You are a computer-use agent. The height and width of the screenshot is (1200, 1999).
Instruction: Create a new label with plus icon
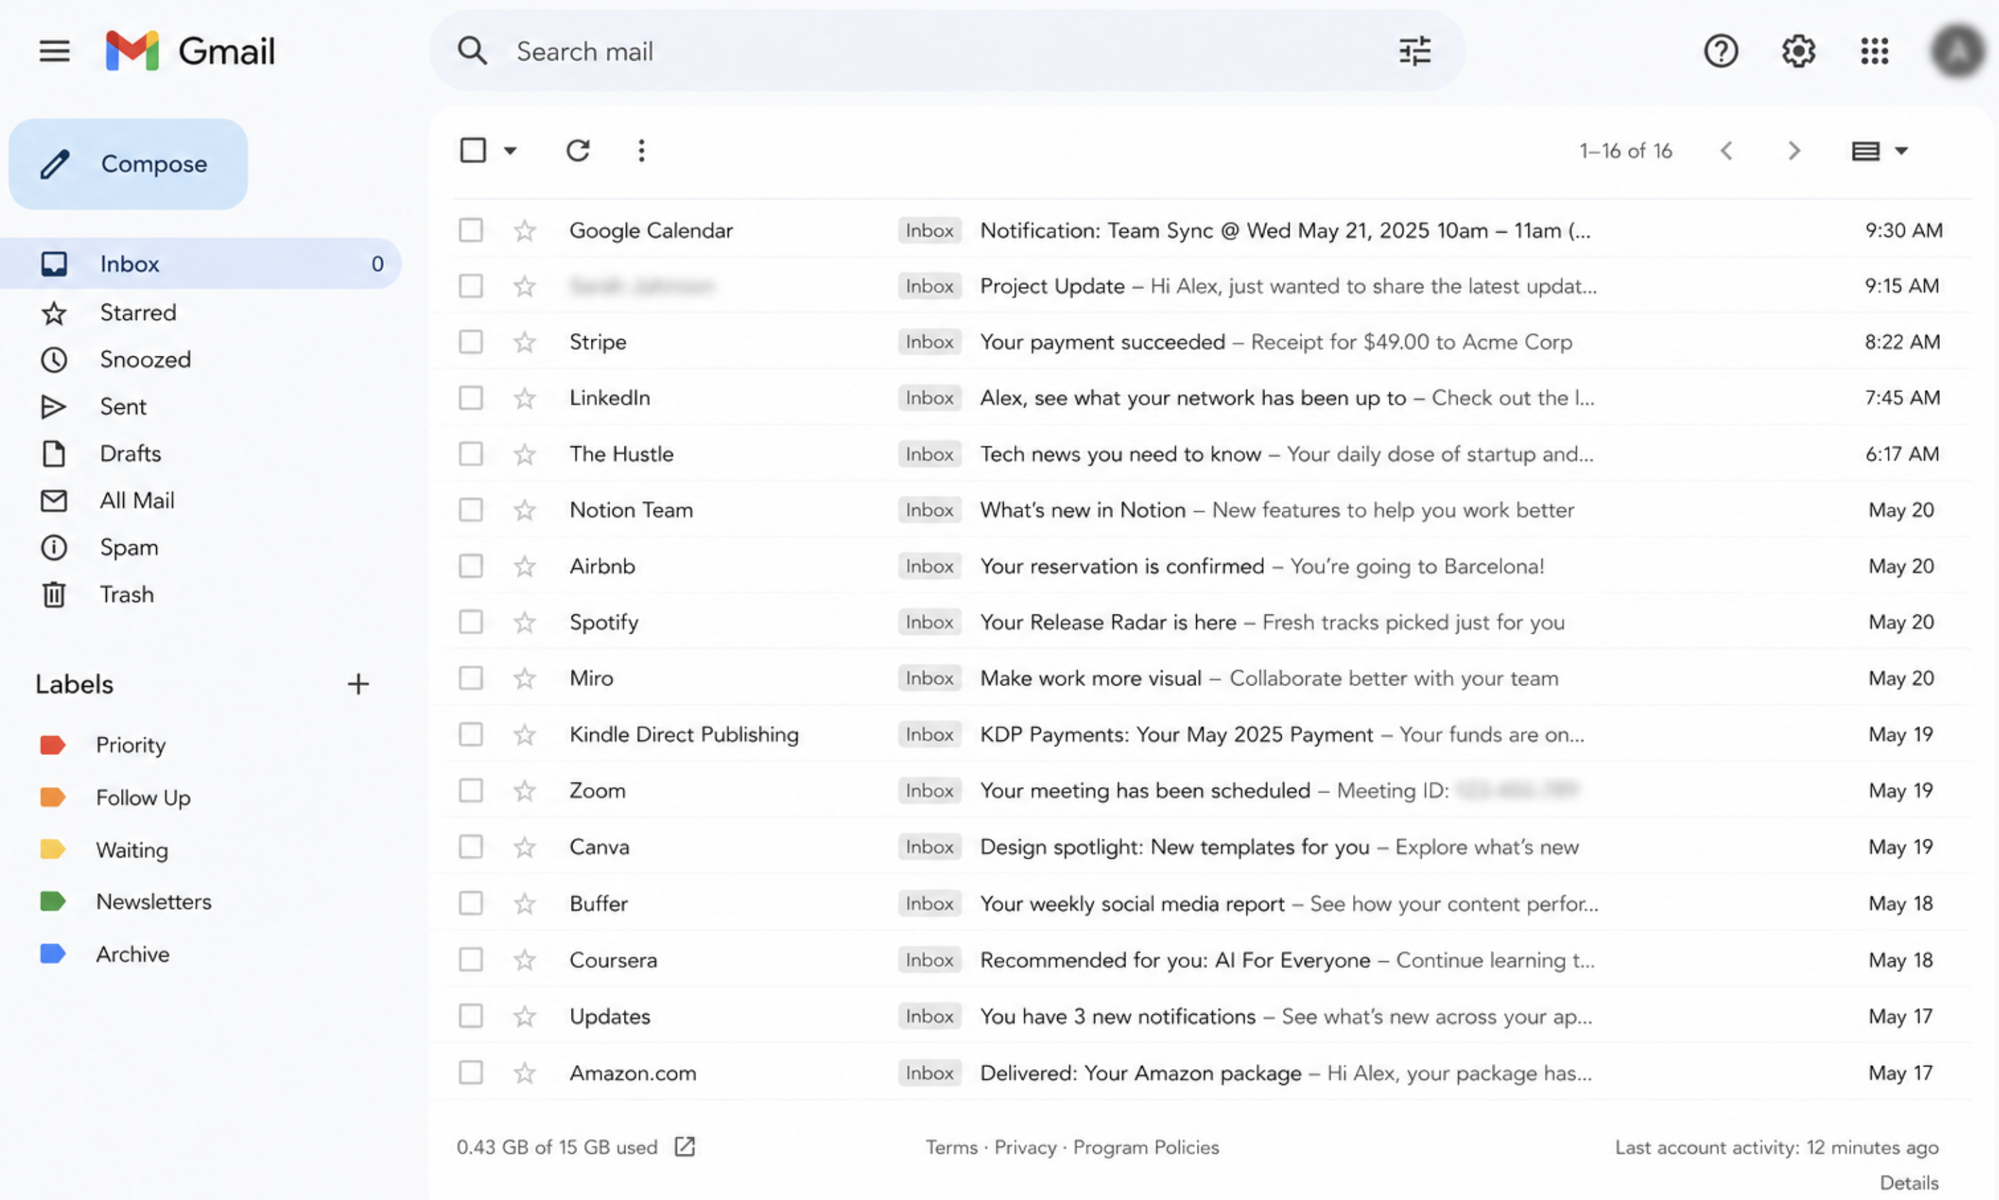358,684
